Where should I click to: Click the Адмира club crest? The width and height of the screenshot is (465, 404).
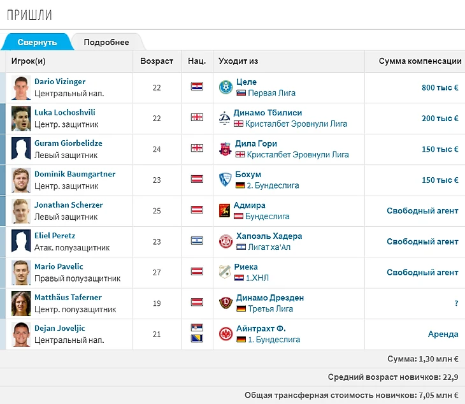225,211
